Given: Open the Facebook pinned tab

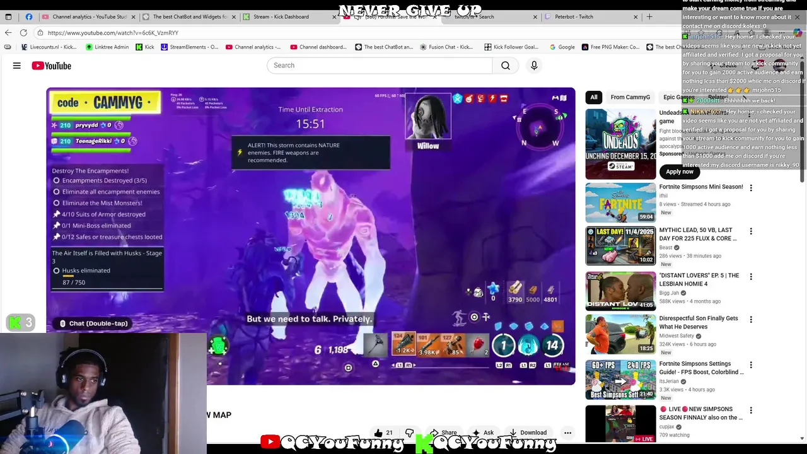Looking at the screenshot, I should 29,17.
